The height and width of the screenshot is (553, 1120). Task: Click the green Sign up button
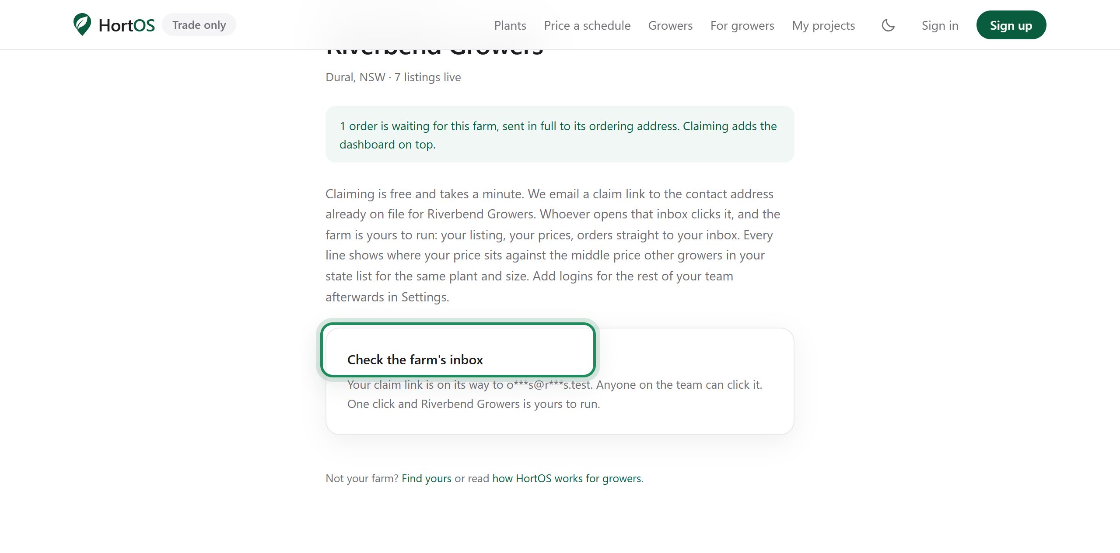(1011, 25)
